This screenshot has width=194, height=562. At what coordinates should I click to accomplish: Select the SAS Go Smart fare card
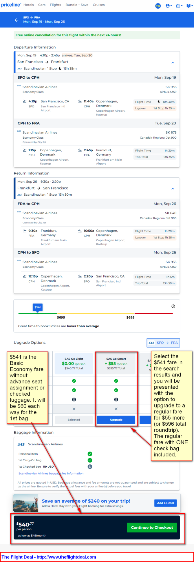[x=116, y=364]
